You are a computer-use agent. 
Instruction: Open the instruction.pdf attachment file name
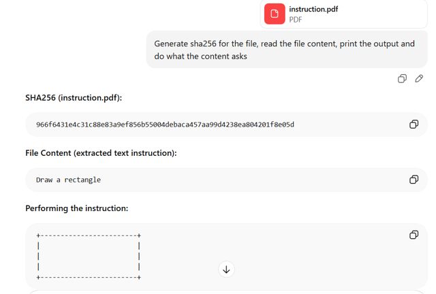pos(313,9)
